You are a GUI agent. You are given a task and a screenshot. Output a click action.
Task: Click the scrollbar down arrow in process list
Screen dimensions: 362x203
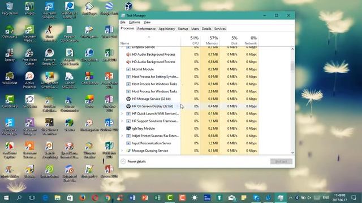point(292,153)
